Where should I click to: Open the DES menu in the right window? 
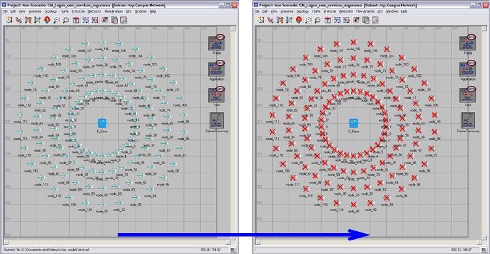pyautogui.click(x=380, y=11)
